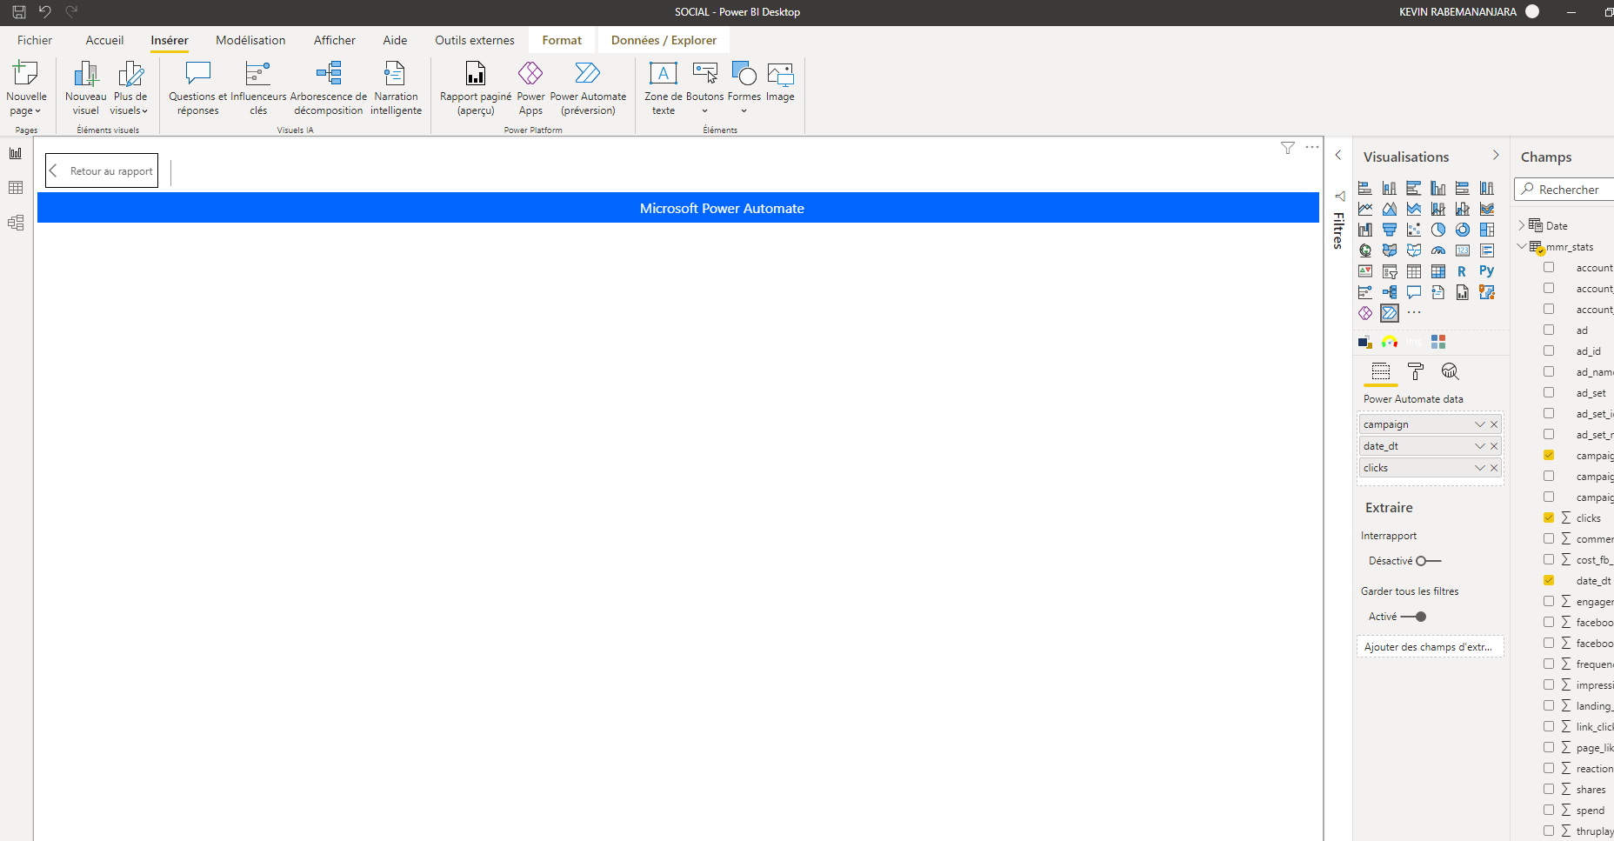Open the Format paint roller pane

tap(1416, 371)
